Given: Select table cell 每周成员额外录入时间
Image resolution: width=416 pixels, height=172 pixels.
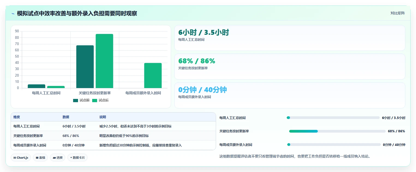Looking at the screenshot, I should pos(30,145).
